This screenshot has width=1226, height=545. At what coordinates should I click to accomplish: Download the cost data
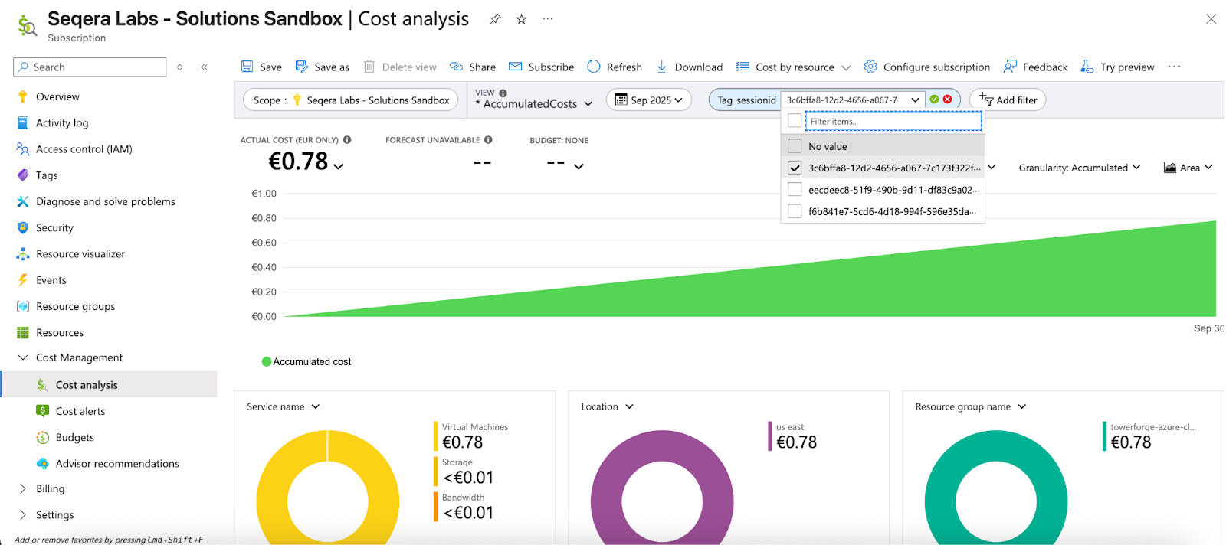(690, 67)
